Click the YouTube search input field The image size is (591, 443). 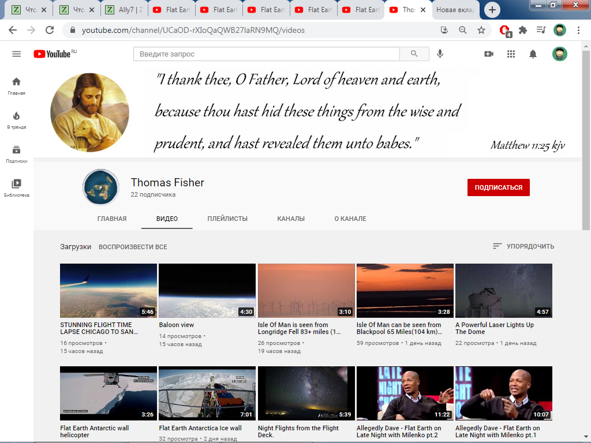point(266,54)
